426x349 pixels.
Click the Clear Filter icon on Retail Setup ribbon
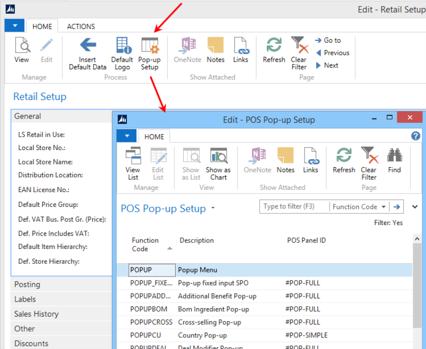[x=299, y=51]
